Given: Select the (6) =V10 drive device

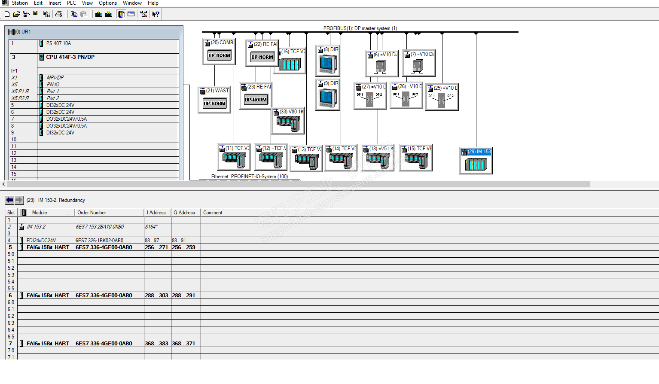Looking at the screenshot, I should point(381,64).
